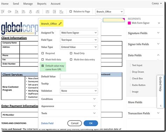166x132 pixels.
Task: Click the Client Services section header
Action: pos(13,75)
